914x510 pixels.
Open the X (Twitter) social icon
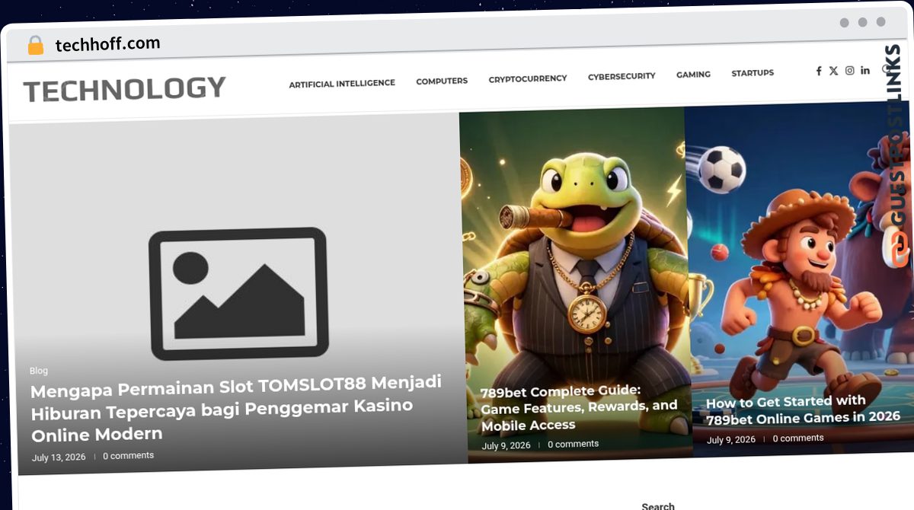coord(833,71)
